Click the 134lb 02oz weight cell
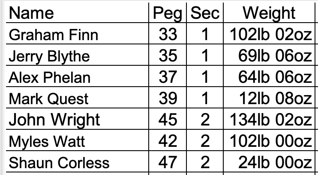 (269, 119)
